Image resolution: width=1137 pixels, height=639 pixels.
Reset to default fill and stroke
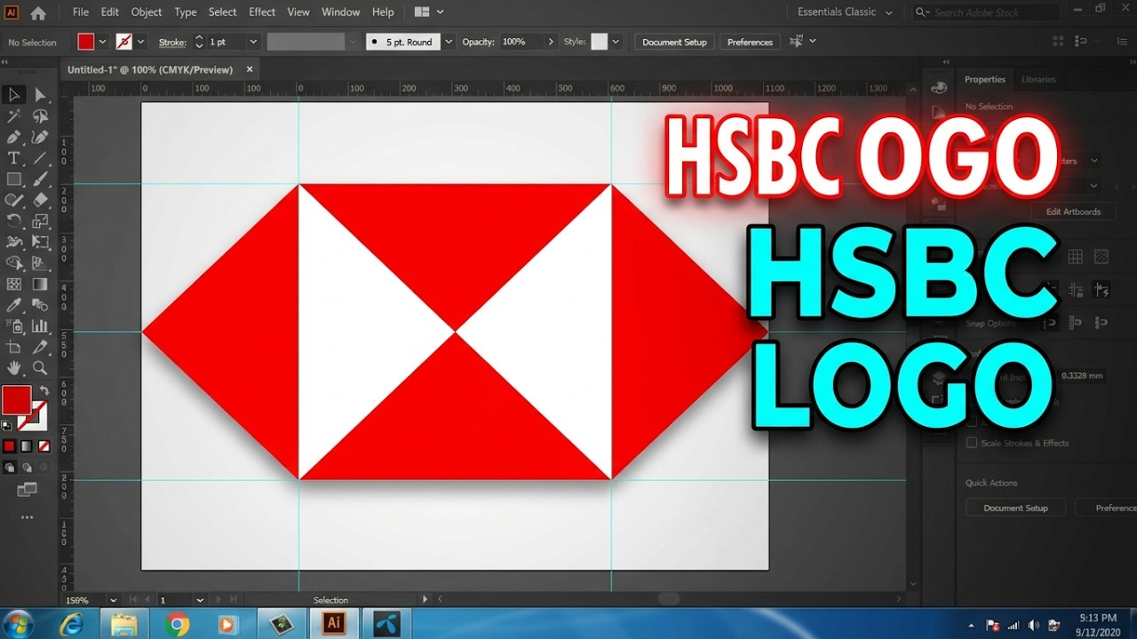click(x=7, y=426)
